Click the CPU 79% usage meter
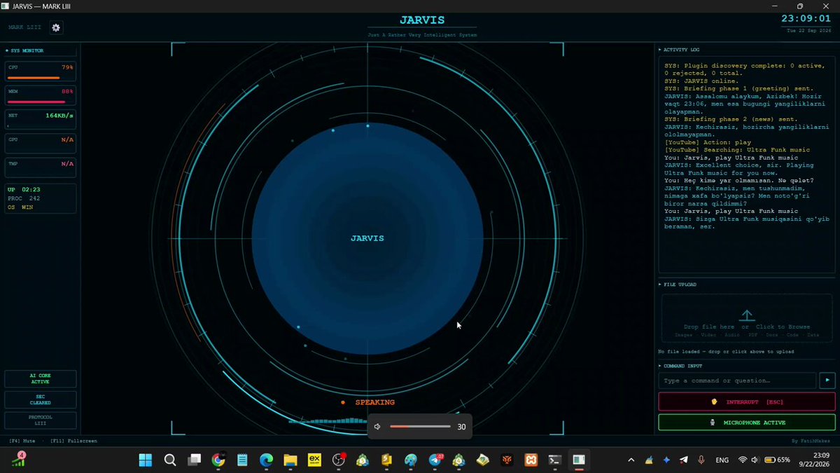The width and height of the screenshot is (840, 473). point(41,71)
